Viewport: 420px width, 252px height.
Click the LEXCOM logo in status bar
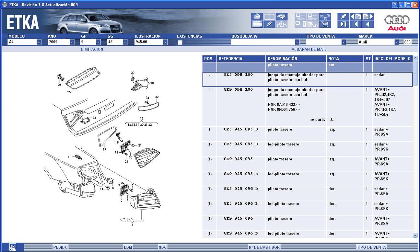click(x=13, y=247)
